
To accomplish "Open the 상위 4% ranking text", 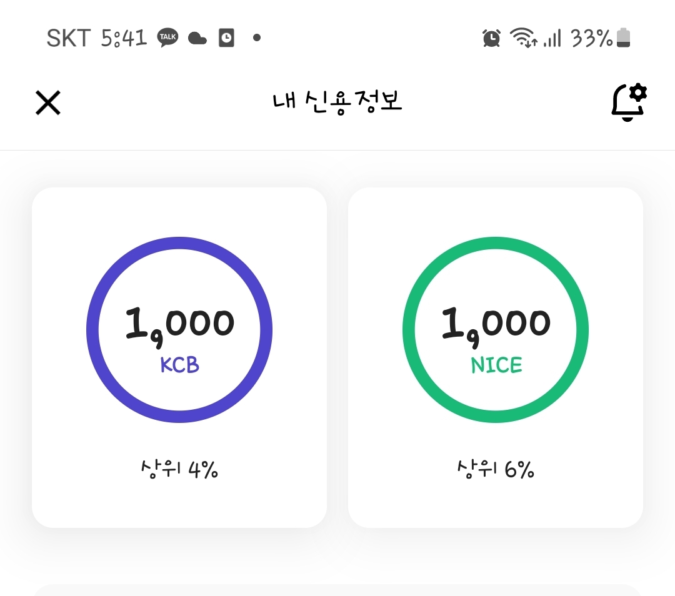I will click(179, 469).
